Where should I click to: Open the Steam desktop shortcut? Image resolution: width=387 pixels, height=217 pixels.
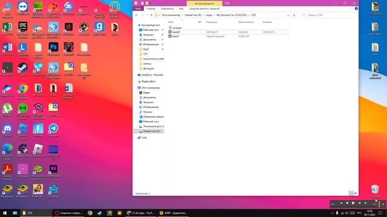coord(23,69)
